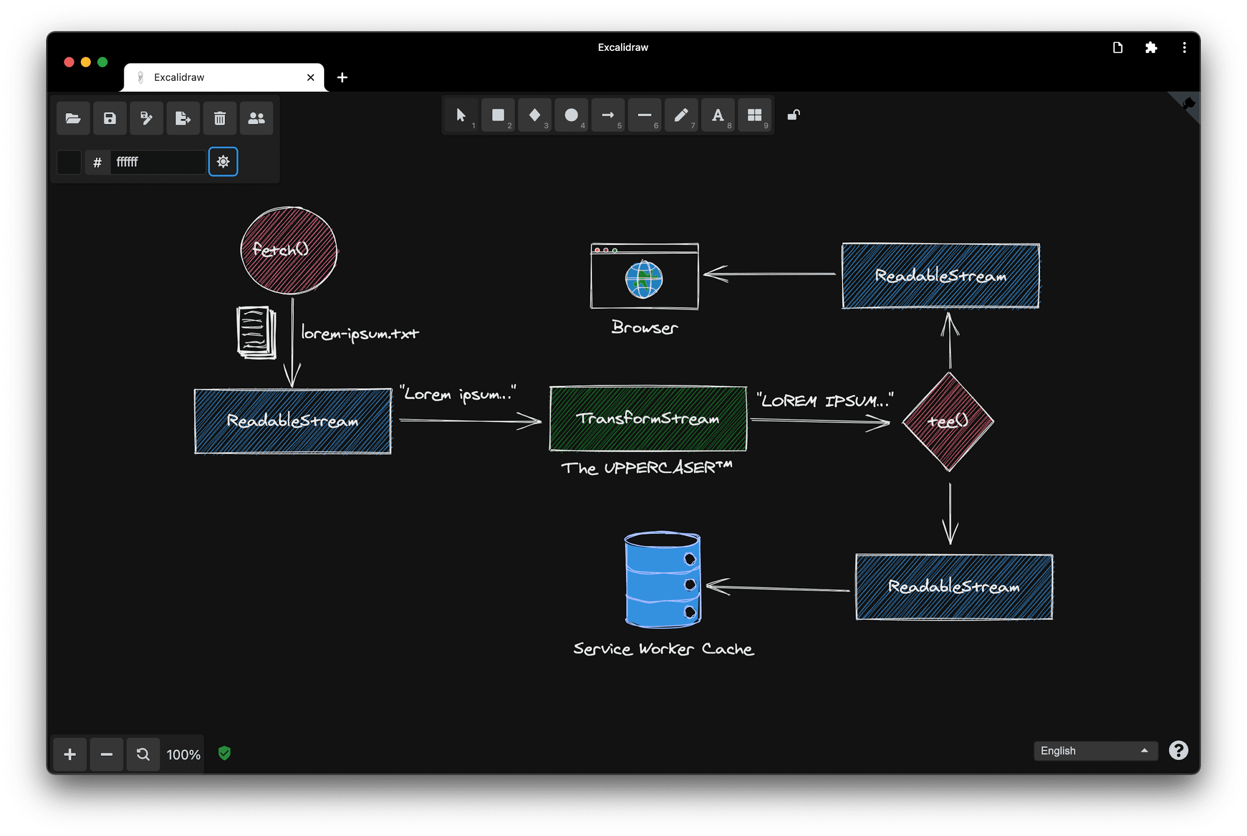Select the pencil/draw tool

[x=680, y=115]
